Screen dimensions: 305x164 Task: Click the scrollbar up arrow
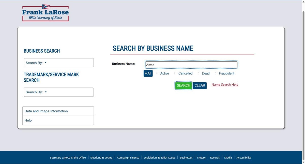pyautogui.click(x=303, y=2)
